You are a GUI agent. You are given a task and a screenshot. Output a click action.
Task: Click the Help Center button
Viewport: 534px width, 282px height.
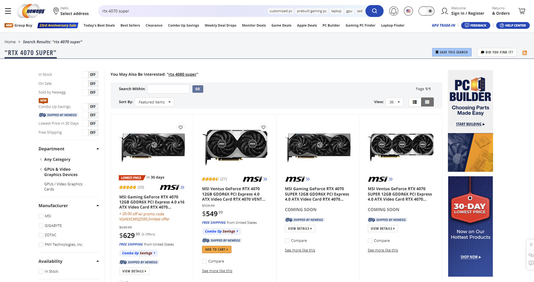coord(513,25)
